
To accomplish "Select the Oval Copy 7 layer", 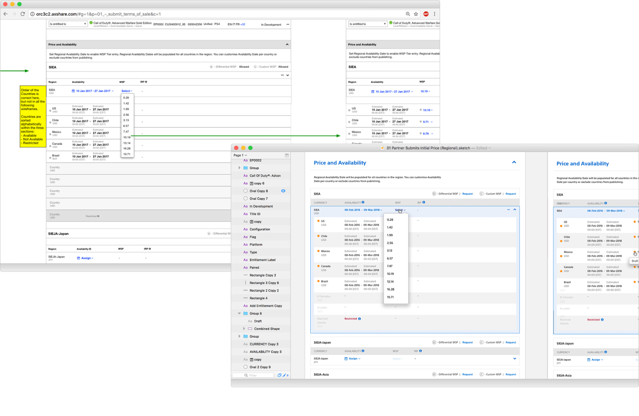I will pyautogui.click(x=258, y=199).
